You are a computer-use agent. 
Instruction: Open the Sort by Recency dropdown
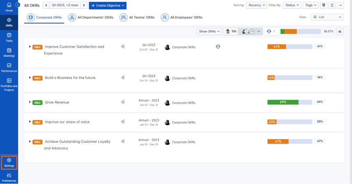(x=256, y=5)
